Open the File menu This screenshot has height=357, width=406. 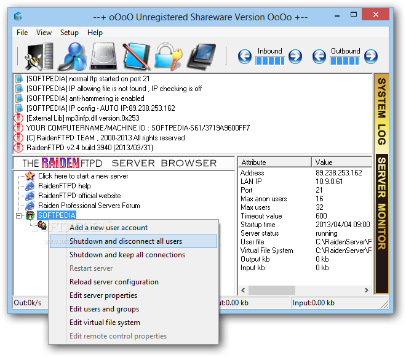point(22,33)
